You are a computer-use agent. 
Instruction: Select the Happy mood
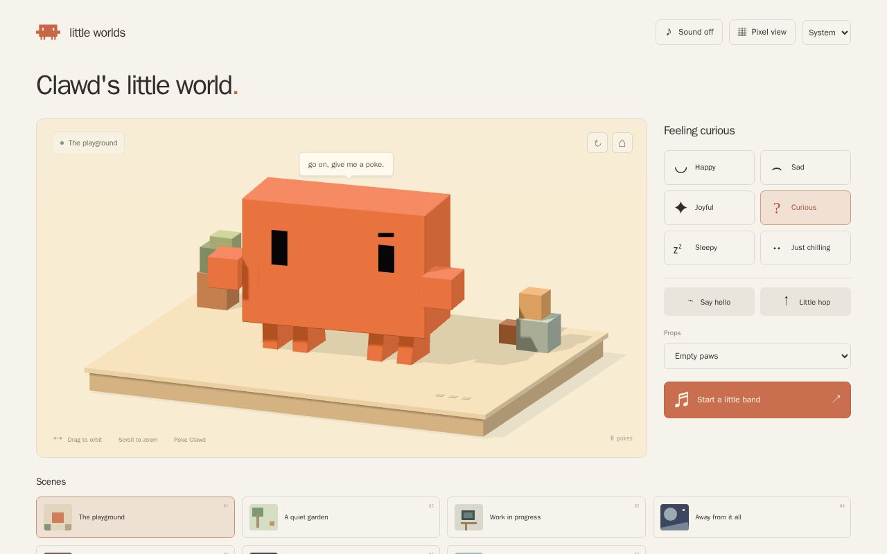click(x=709, y=168)
